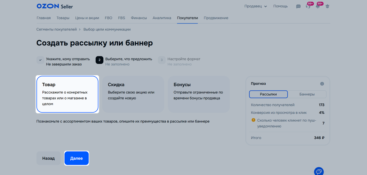The height and width of the screenshot is (175, 367).
Task: Go to Аналитика navigation tab
Action: tap(162, 18)
